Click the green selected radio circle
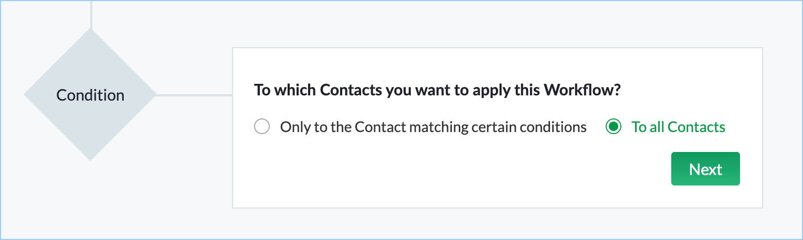Screen dimensions: 803x240 pyautogui.click(x=613, y=127)
